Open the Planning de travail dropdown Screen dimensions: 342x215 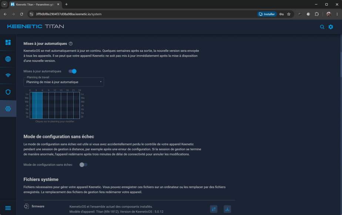coord(64,82)
